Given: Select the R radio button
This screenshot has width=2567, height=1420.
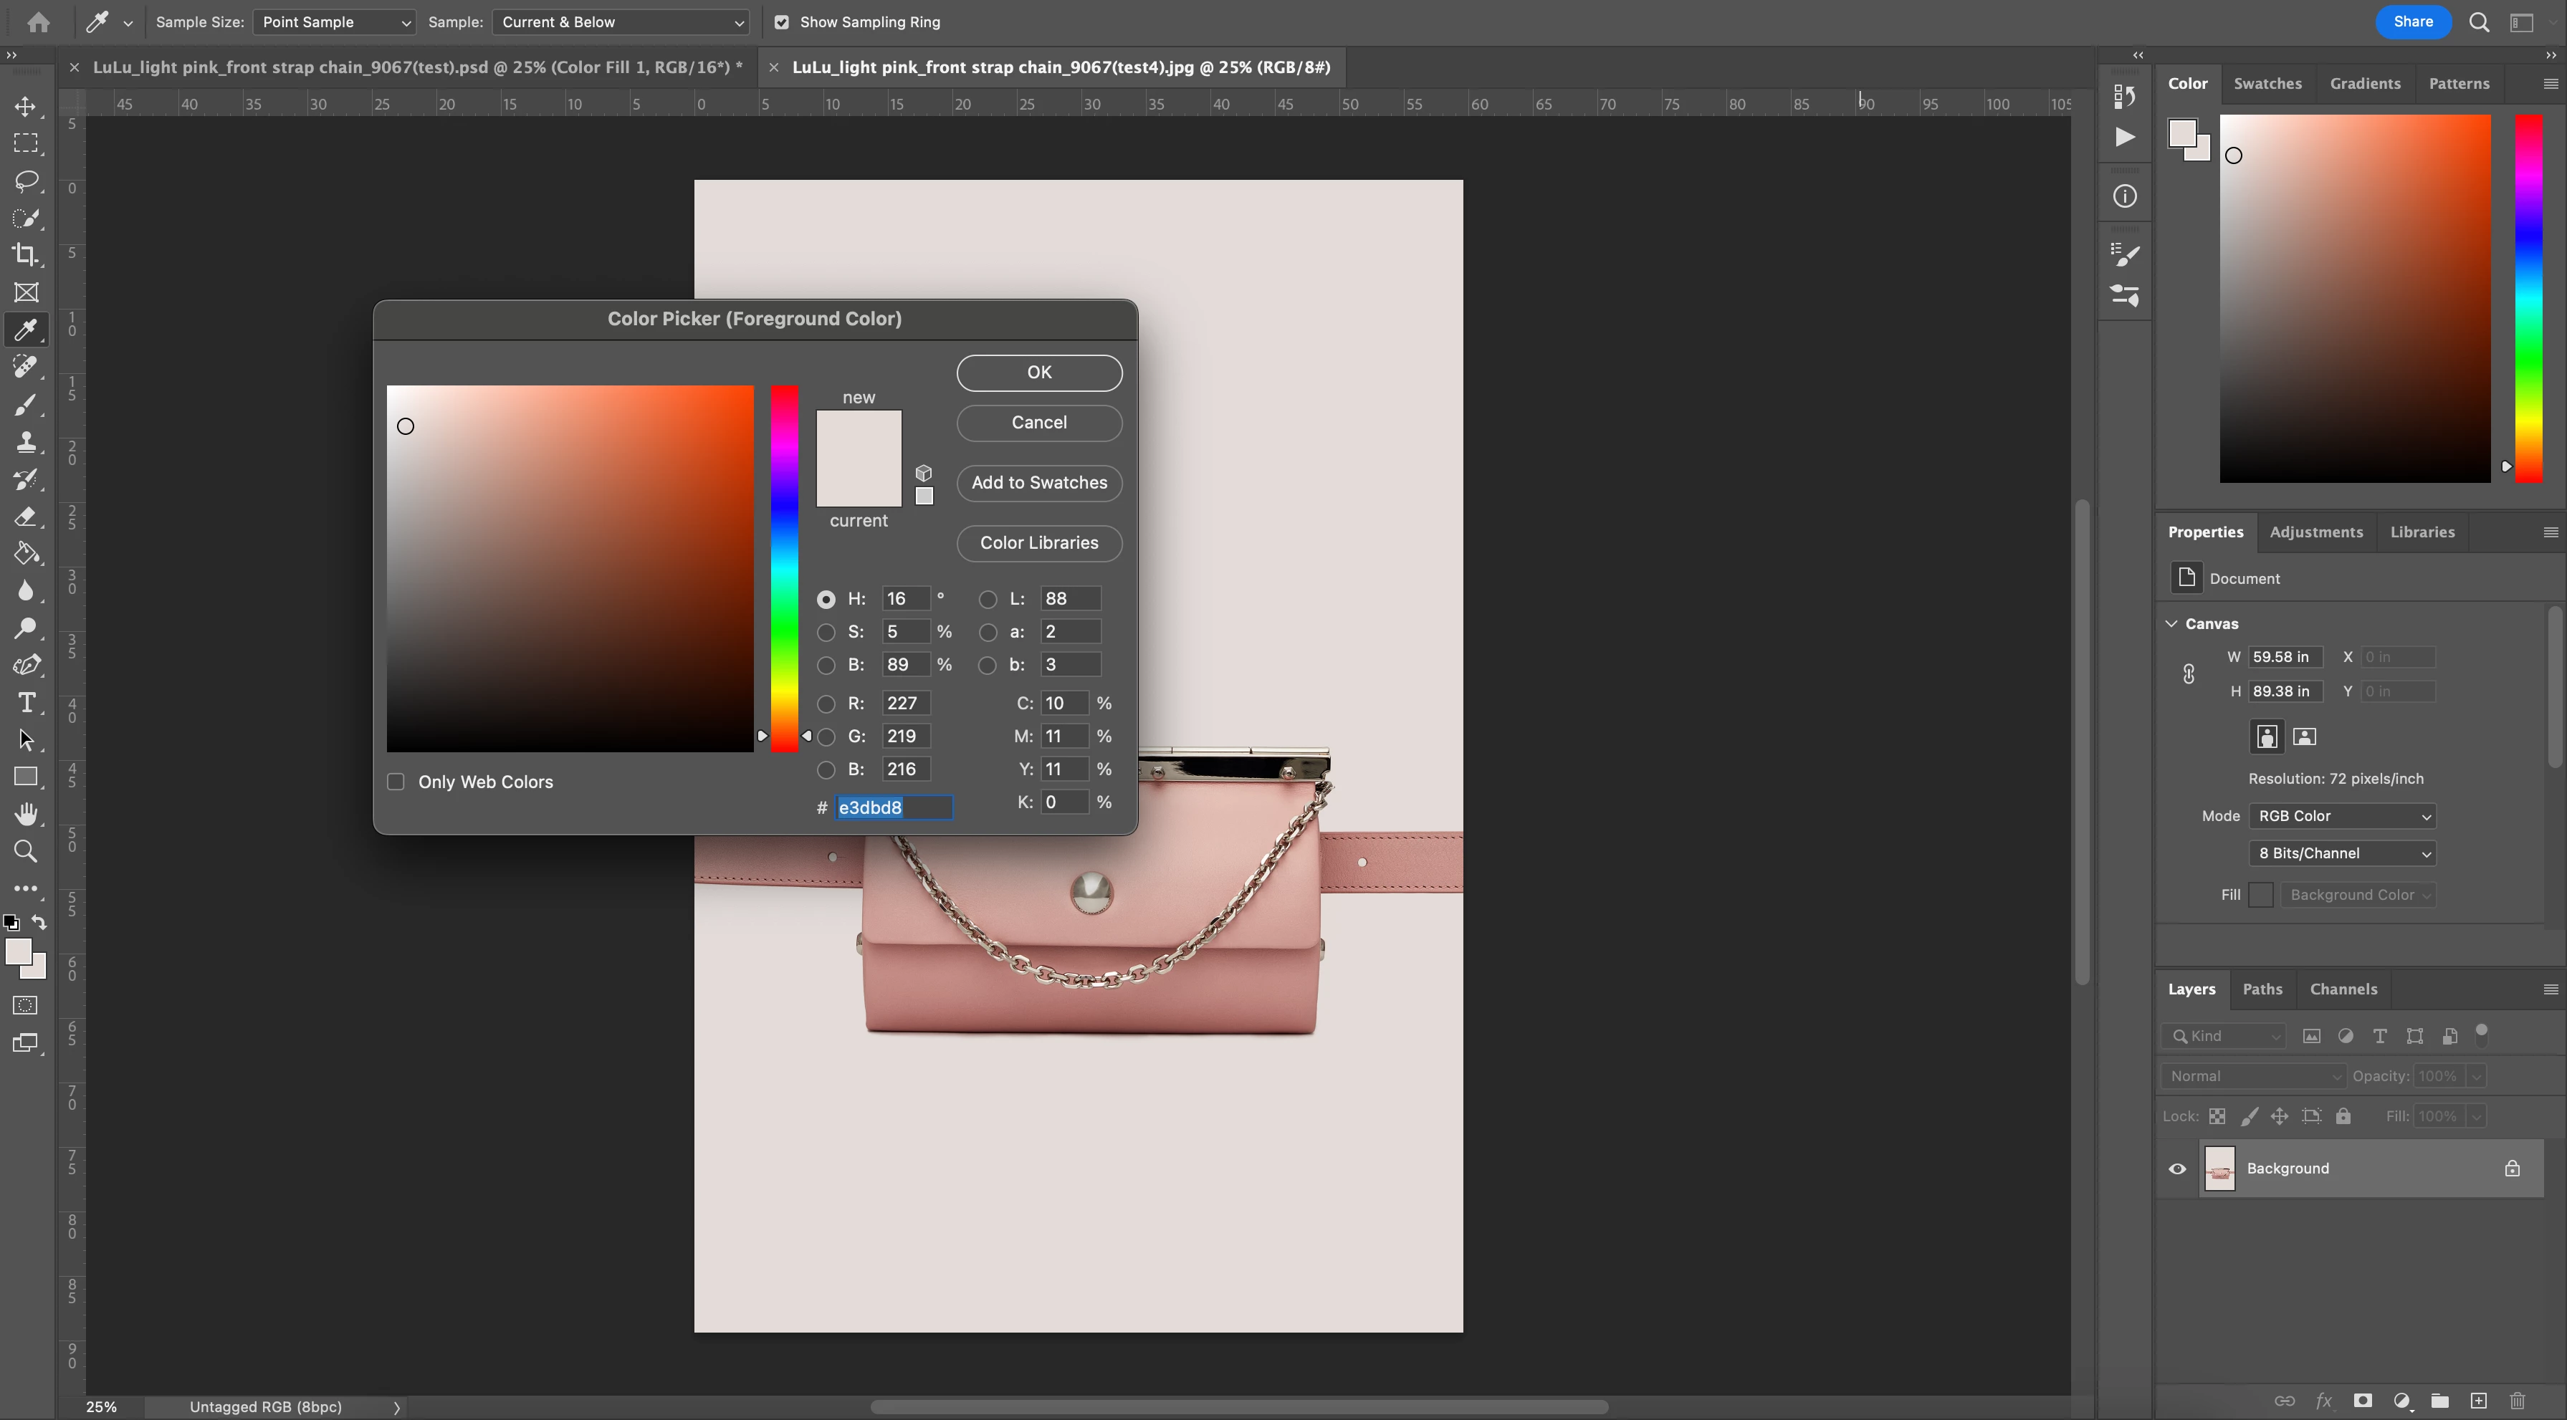Looking at the screenshot, I should coord(826,704).
